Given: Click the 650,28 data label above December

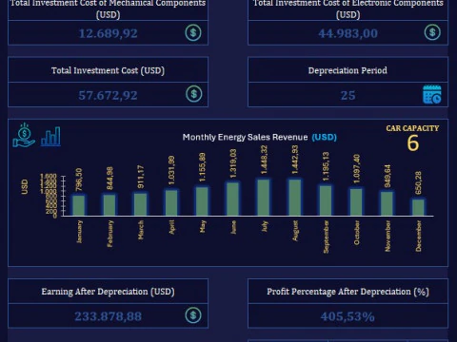Looking at the screenshot, I should [418, 182].
